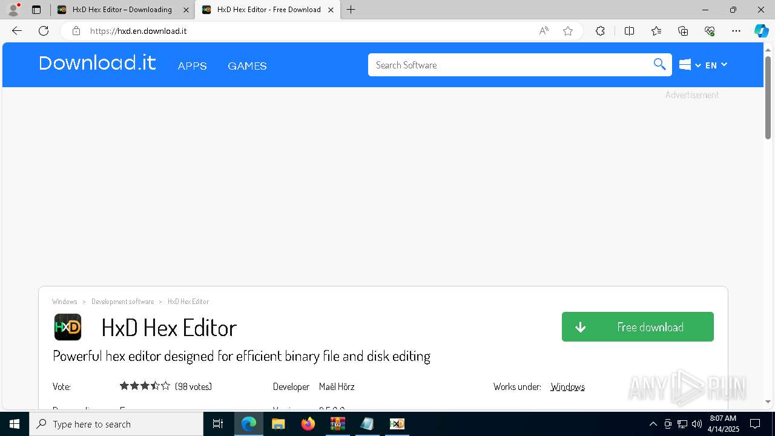Screen dimensions: 775x436
Task: Close the HxD Hex Editor - Free Download tab
Action: (331, 10)
